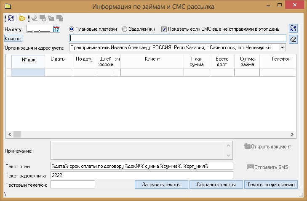Viewport: 307px width, 201px height.
Task: Click the Тексты по умолчанию button
Action: click(271, 185)
